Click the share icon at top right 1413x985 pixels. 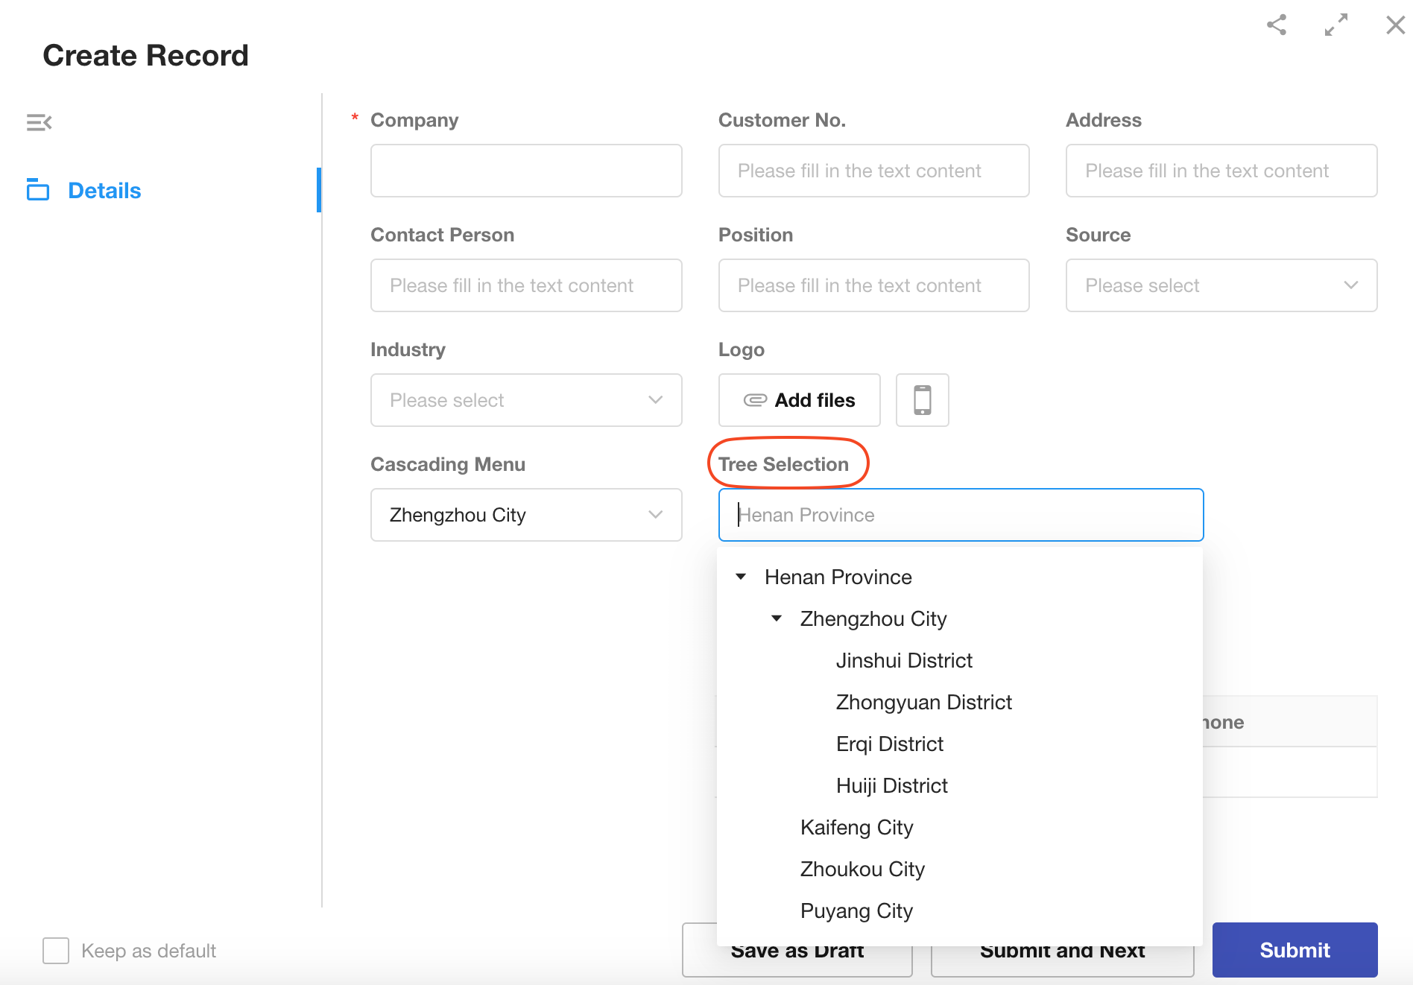click(x=1277, y=25)
